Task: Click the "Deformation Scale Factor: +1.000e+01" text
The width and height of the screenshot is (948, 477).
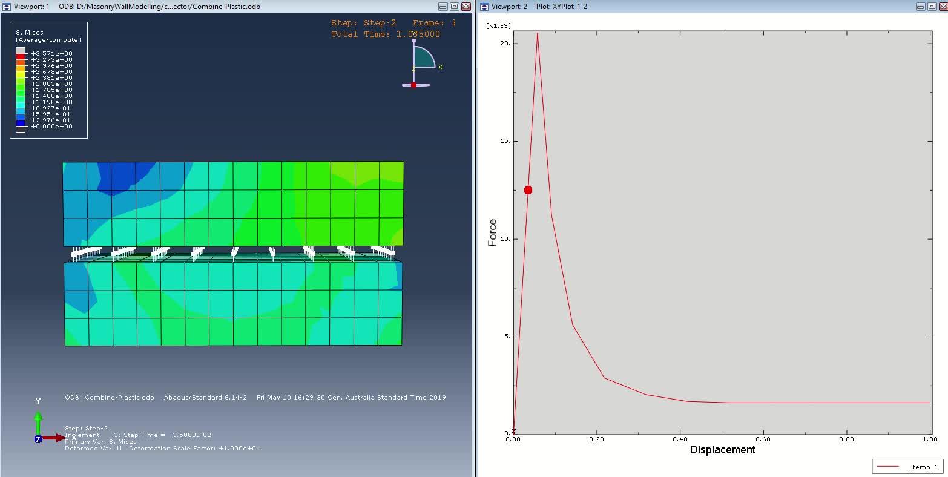Action: click(x=194, y=449)
